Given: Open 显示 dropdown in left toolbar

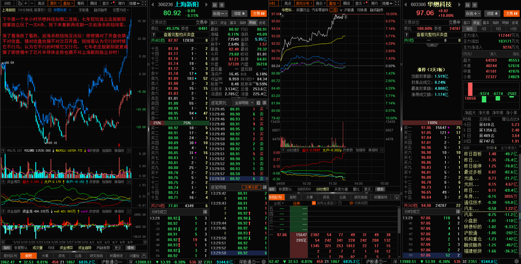Looking at the screenshot, I should click(x=108, y=3).
